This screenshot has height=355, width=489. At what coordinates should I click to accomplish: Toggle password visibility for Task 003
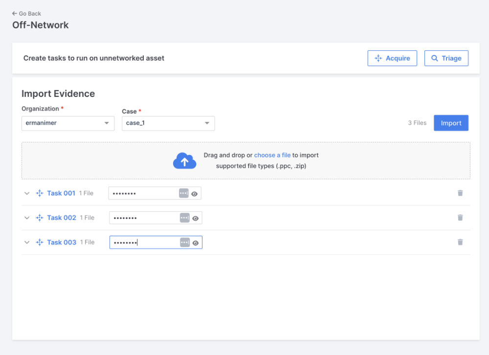196,243
